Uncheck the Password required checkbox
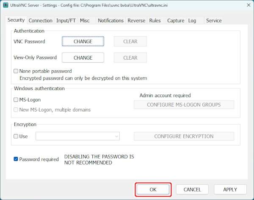254x200 pixels. (16, 159)
